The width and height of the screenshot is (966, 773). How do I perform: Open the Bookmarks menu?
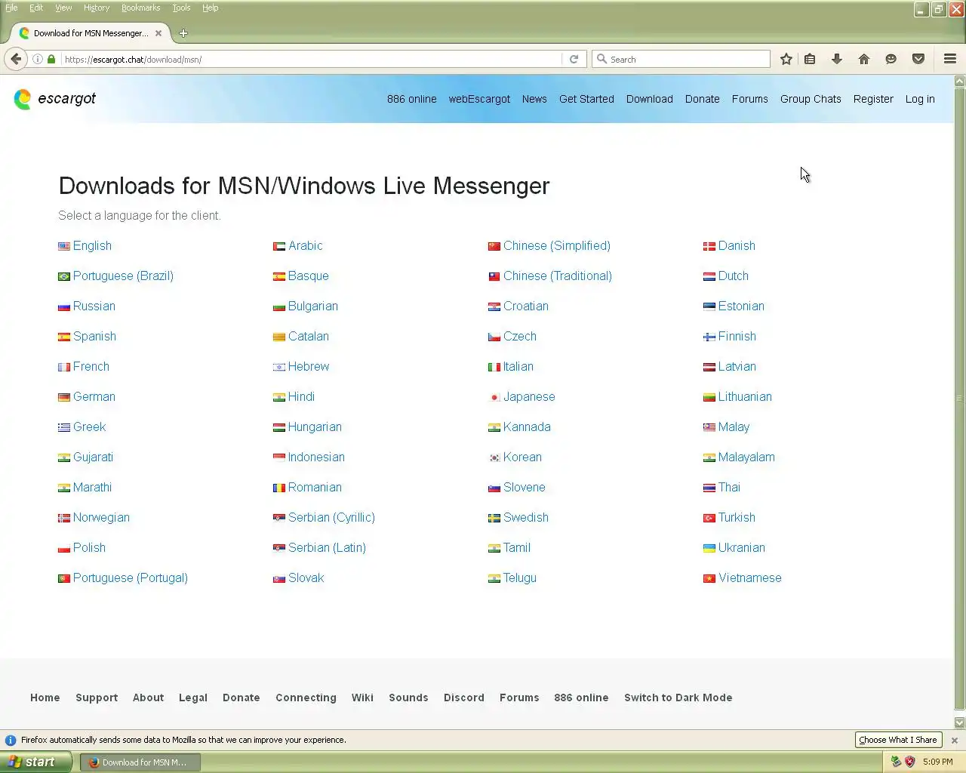click(141, 8)
